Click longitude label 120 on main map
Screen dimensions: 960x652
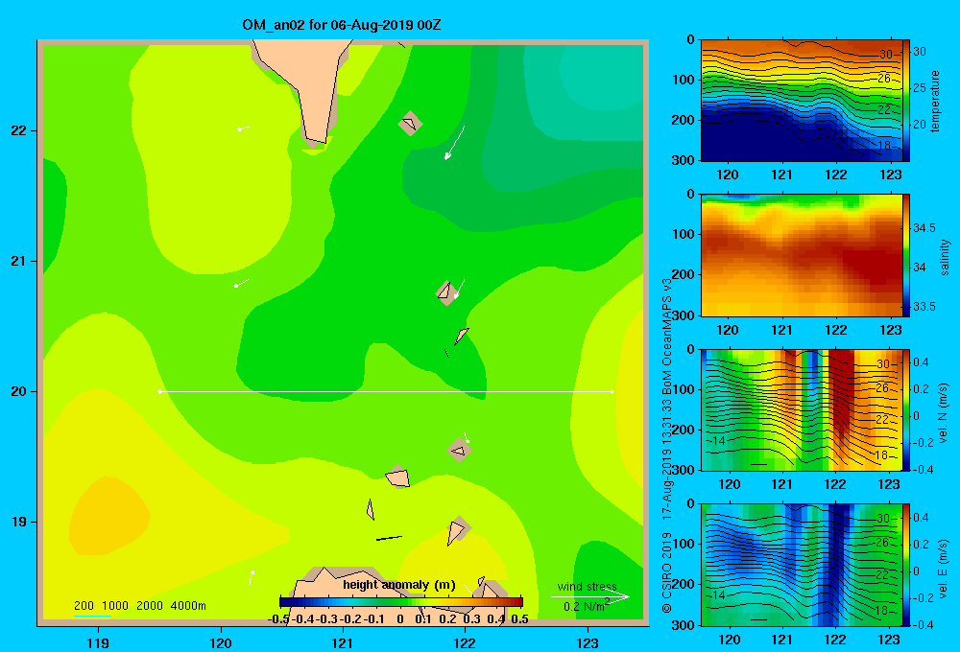(x=221, y=642)
